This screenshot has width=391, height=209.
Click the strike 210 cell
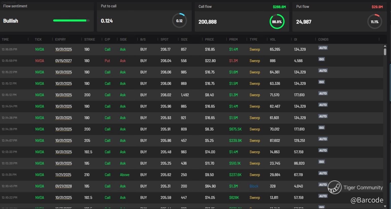click(87, 175)
